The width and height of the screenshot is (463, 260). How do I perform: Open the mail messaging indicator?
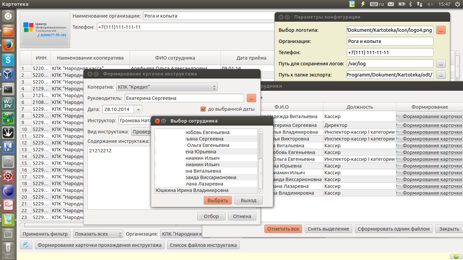[x=391, y=4]
